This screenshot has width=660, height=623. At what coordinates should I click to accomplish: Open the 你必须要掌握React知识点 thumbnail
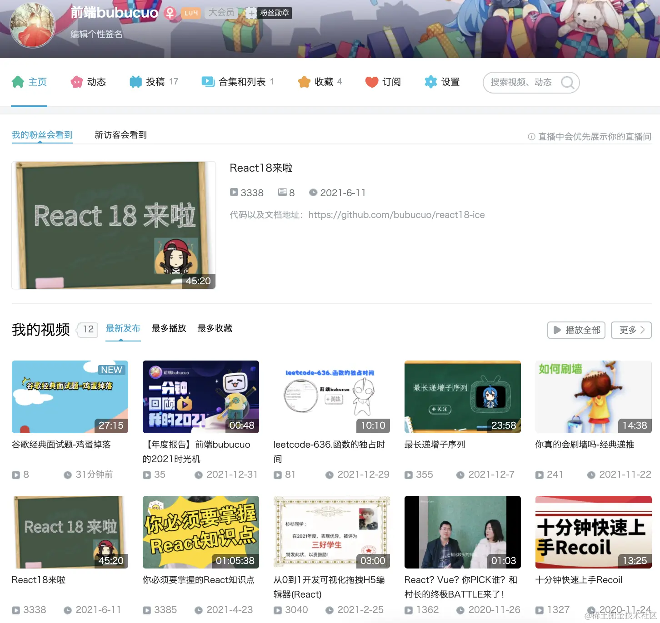pos(201,532)
